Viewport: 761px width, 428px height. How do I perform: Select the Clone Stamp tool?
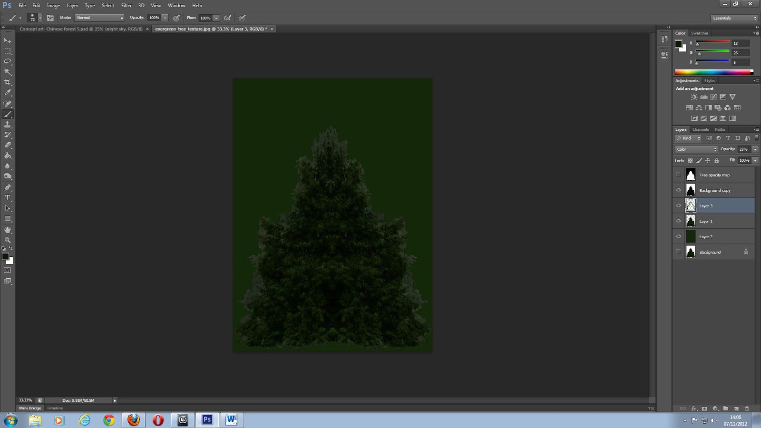point(8,125)
